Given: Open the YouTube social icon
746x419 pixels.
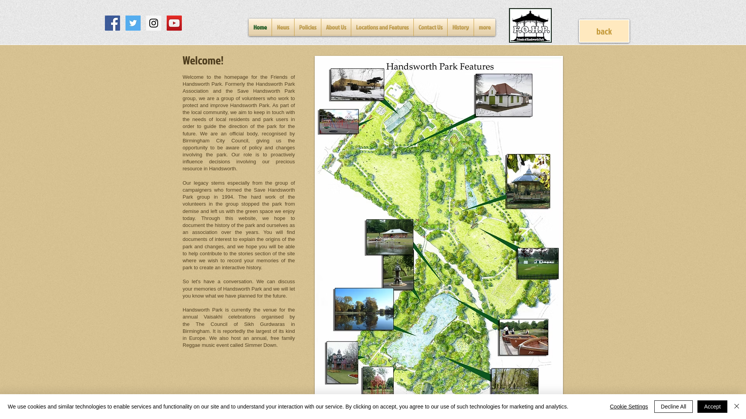Looking at the screenshot, I should 174,23.
